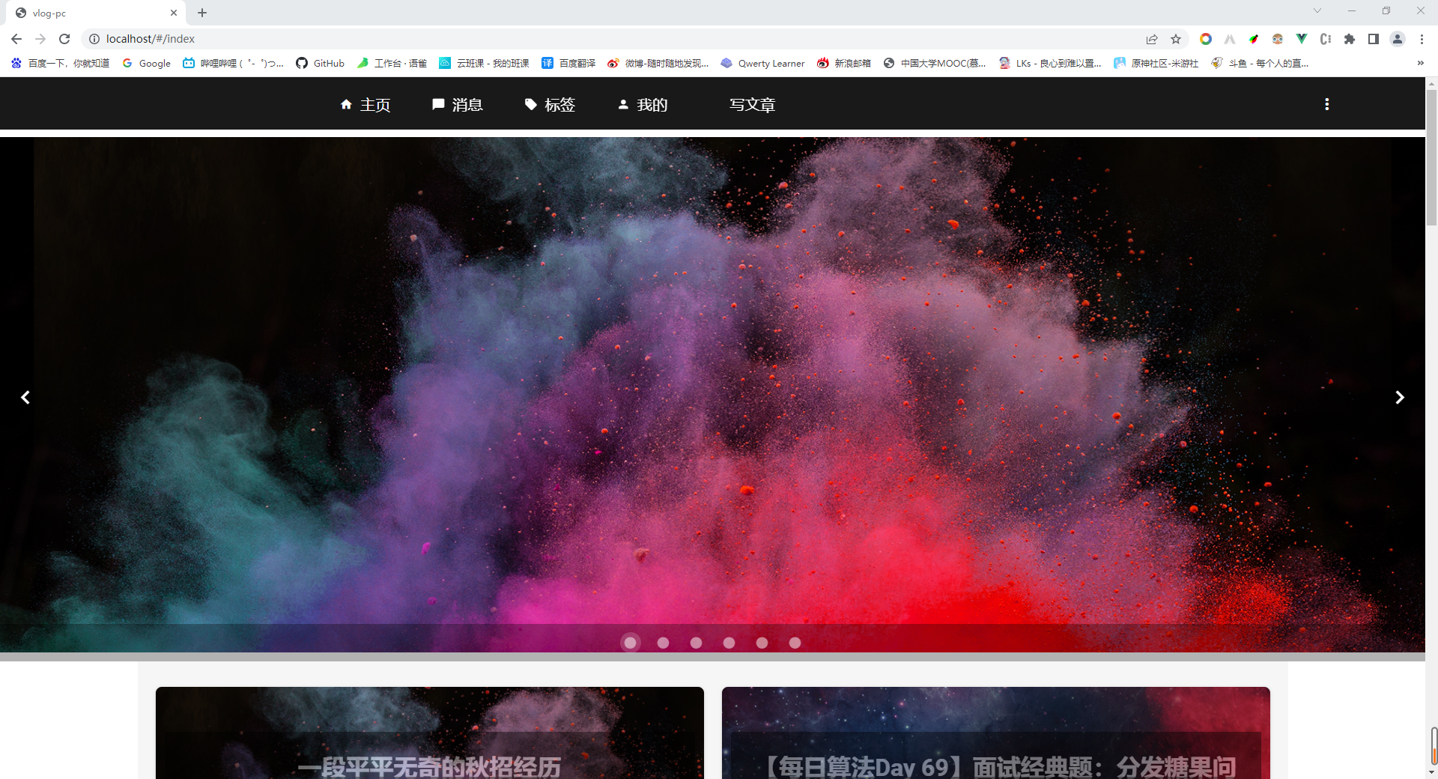Open the 每日算法Day 69 article card
1438x779 pixels.
pos(996,733)
